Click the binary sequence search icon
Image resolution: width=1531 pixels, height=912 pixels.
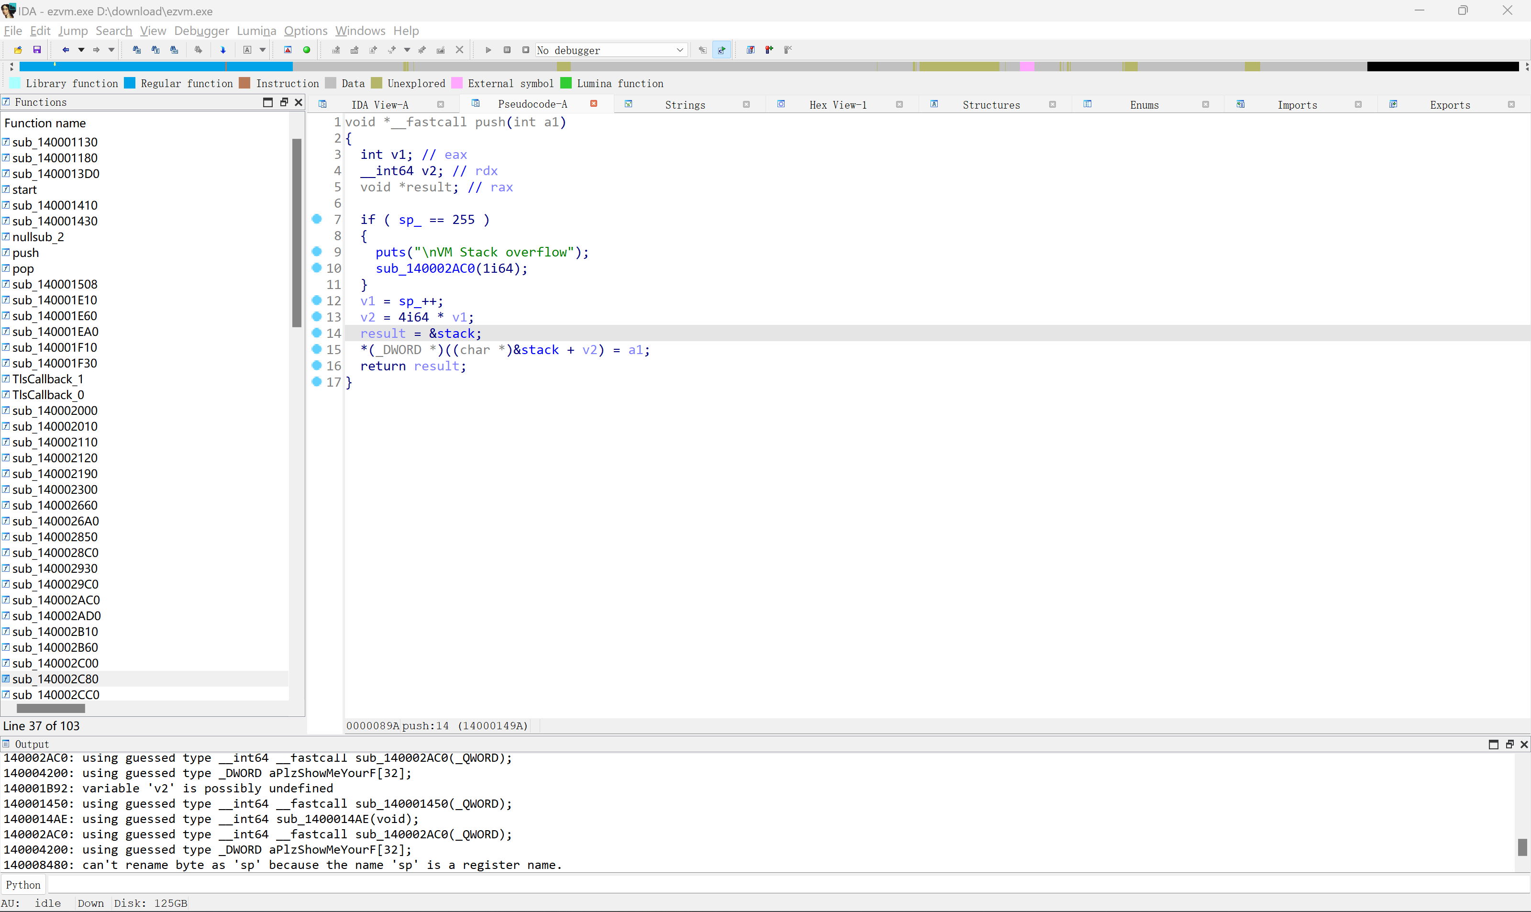[175, 50]
